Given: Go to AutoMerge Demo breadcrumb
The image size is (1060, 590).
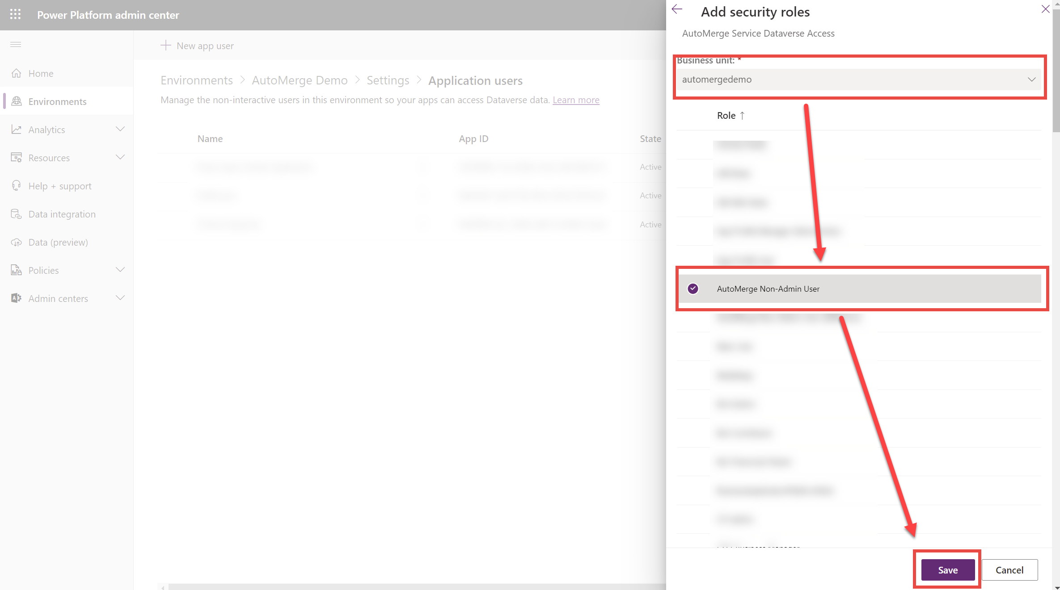Looking at the screenshot, I should 300,80.
